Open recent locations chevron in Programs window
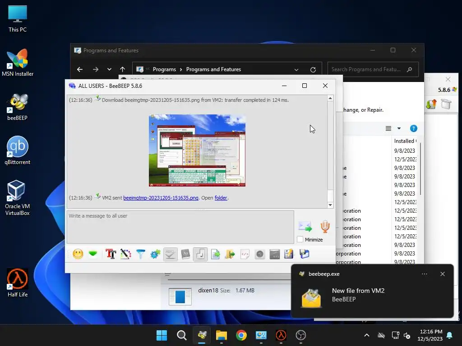 [109, 69]
